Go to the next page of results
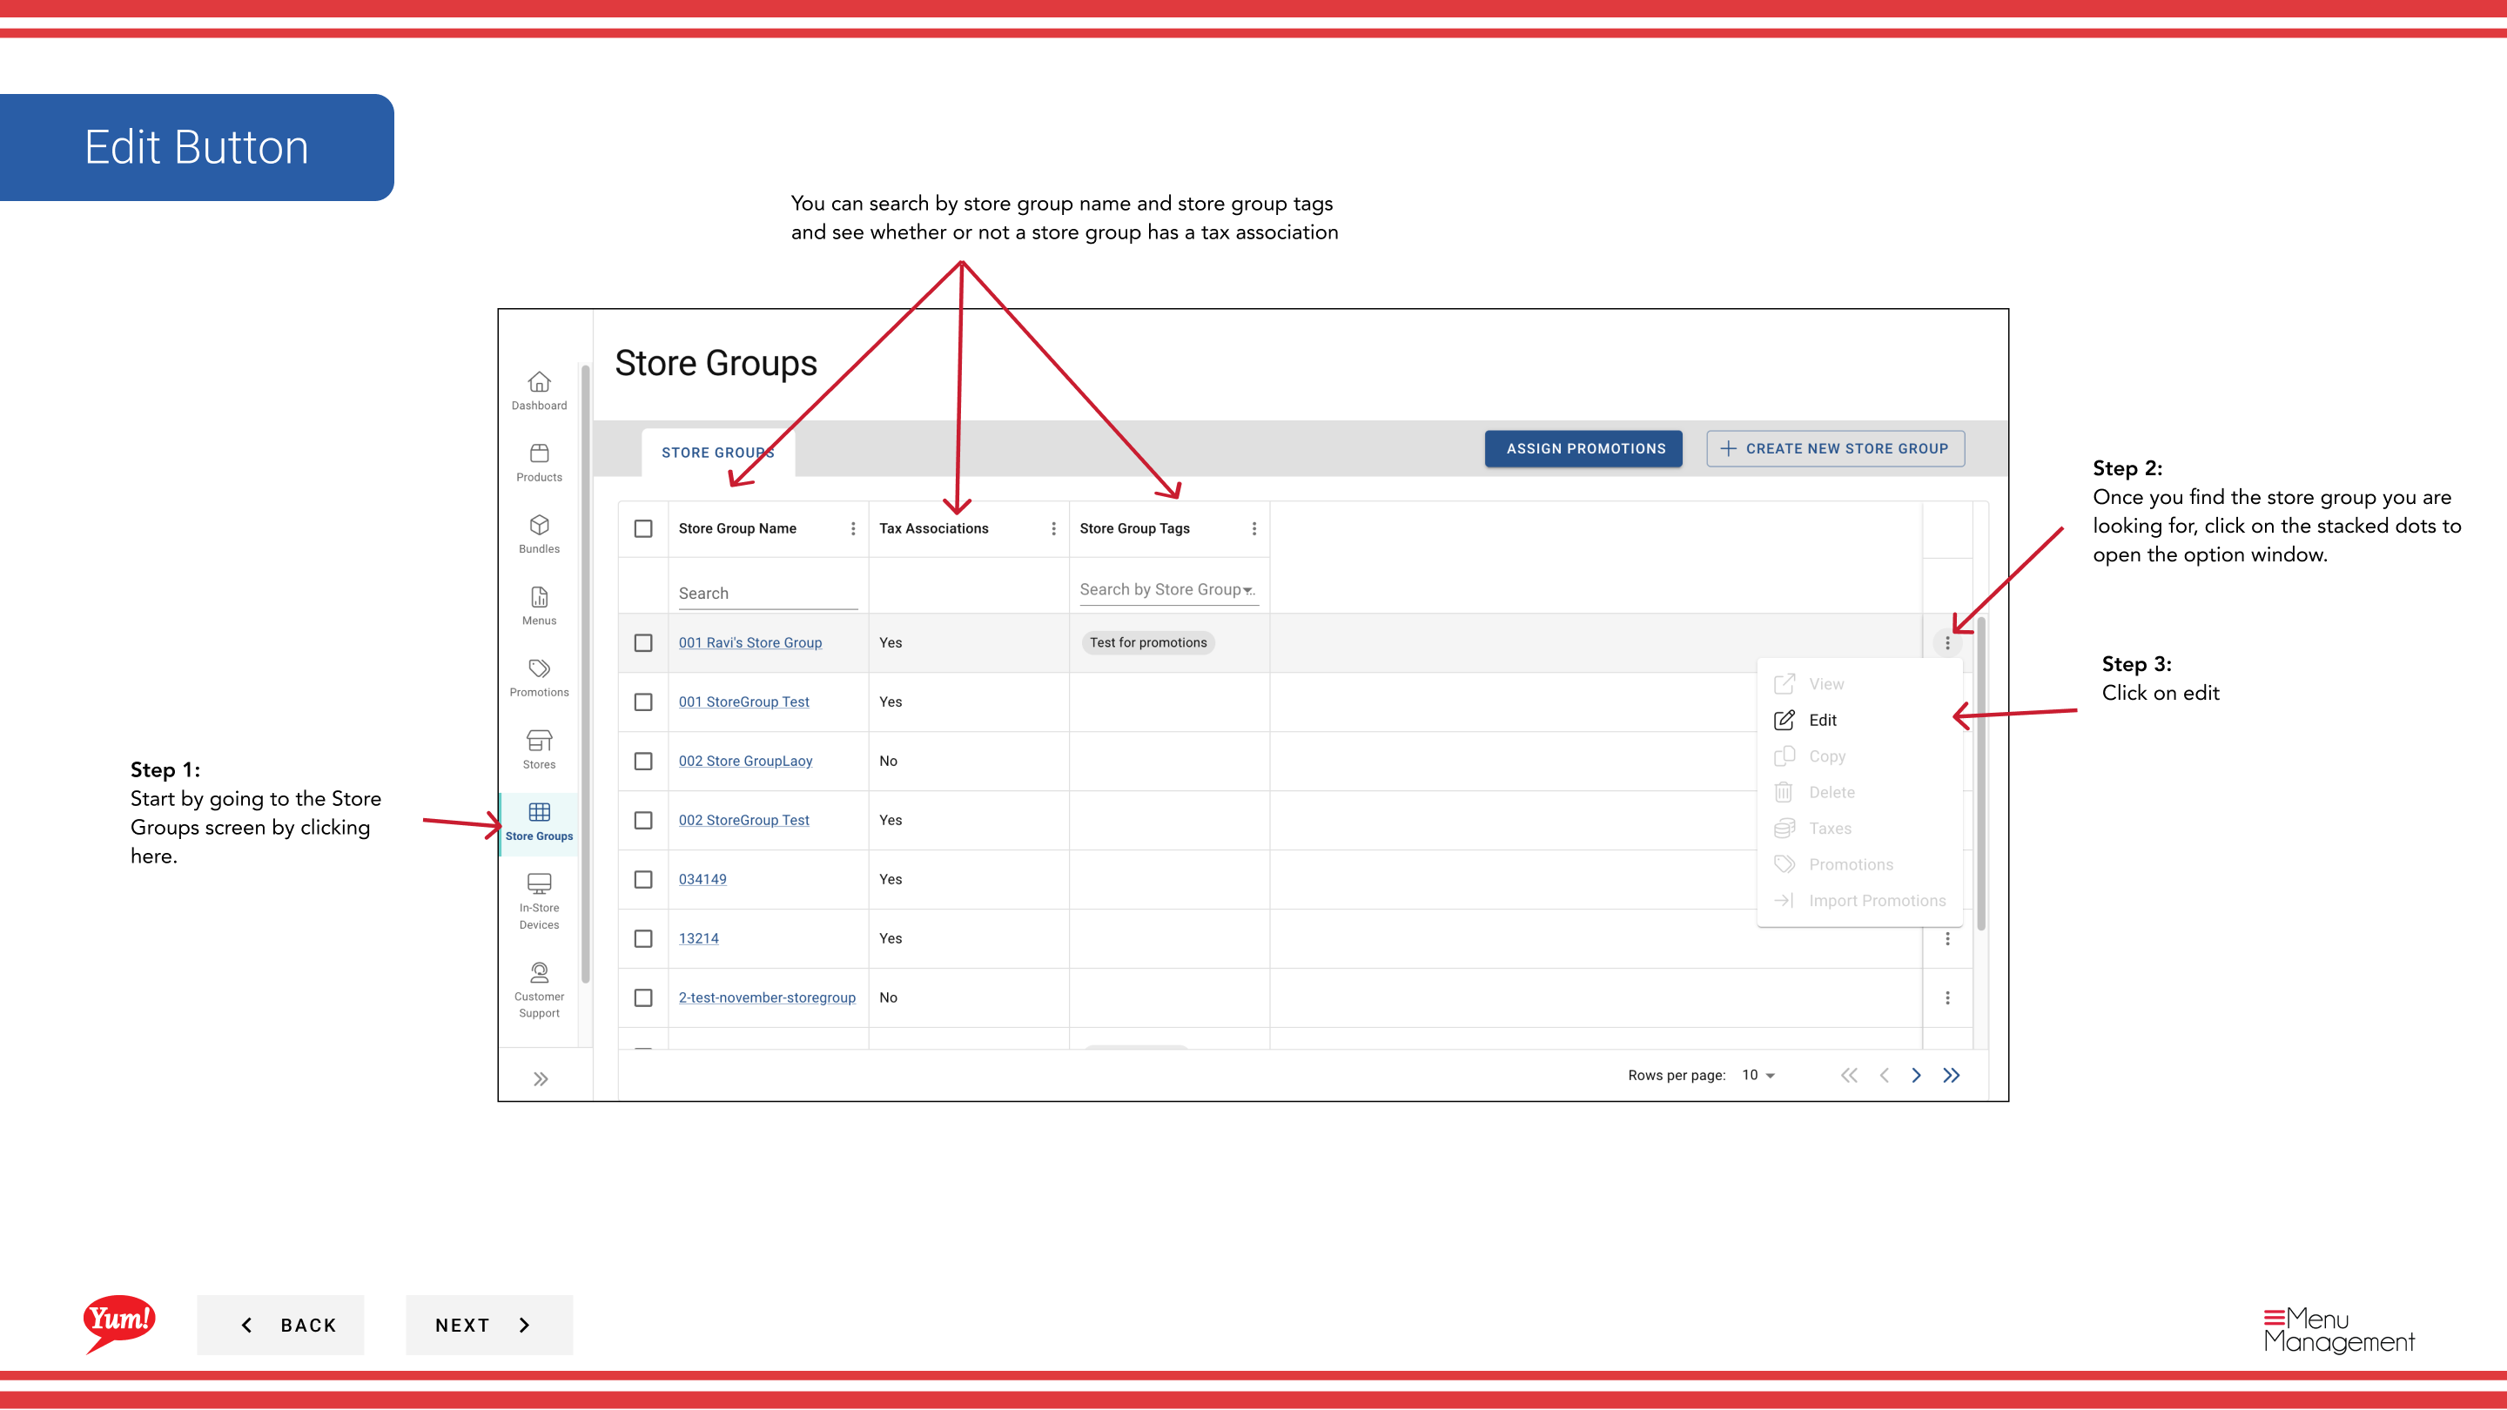The image size is (2507, 1410). point(1916,1074)
